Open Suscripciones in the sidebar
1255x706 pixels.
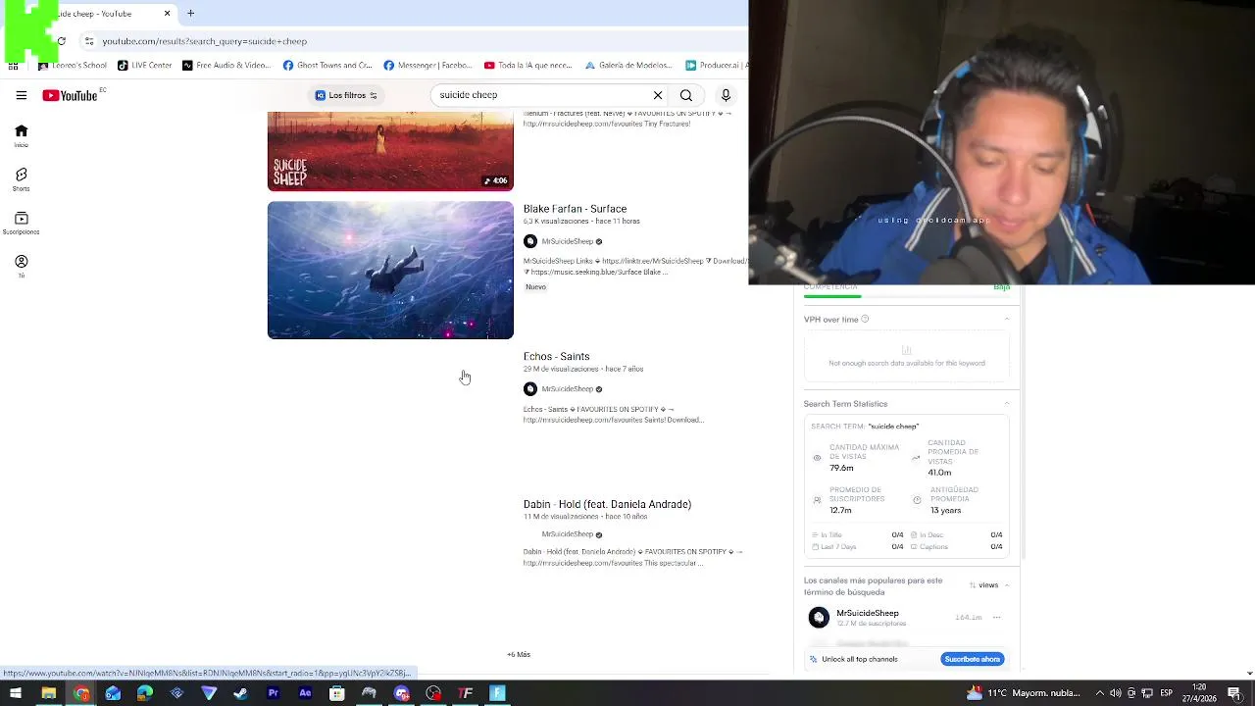pyautogui.click(x=21, y=224)
